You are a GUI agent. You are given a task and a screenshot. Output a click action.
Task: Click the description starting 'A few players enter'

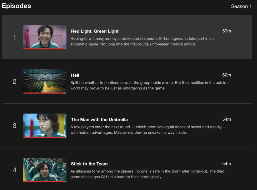click(x=148, y=130)
